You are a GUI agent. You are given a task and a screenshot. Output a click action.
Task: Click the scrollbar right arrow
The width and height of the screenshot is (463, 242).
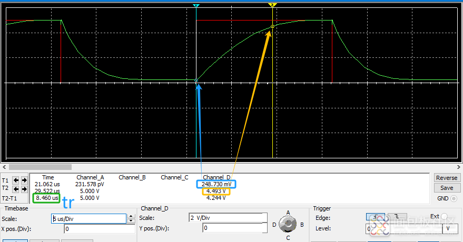(459, 167)
